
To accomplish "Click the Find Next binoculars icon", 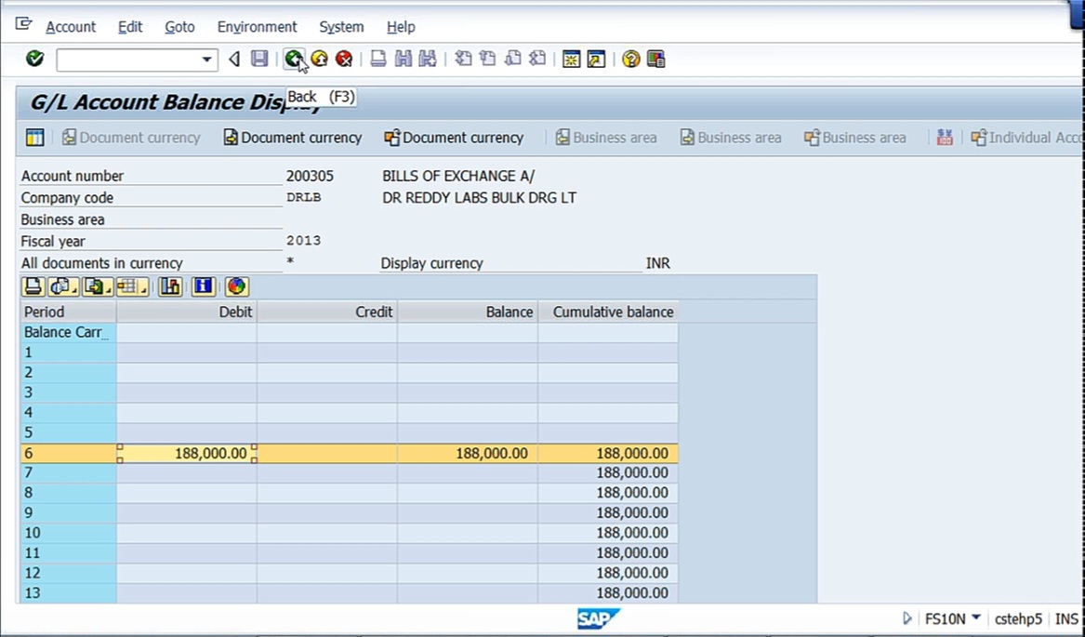I will 428,59.
